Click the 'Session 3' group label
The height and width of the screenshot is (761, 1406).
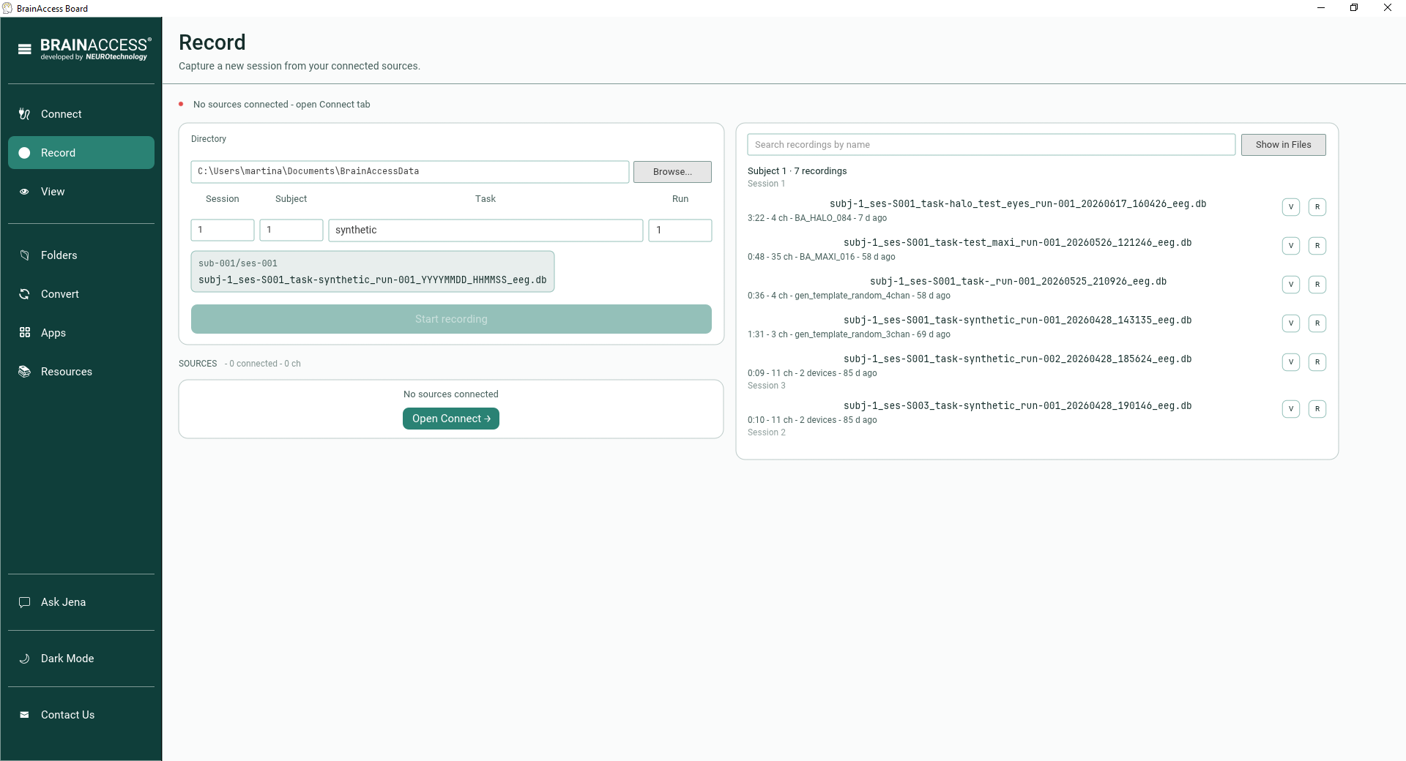coord(767,386)
